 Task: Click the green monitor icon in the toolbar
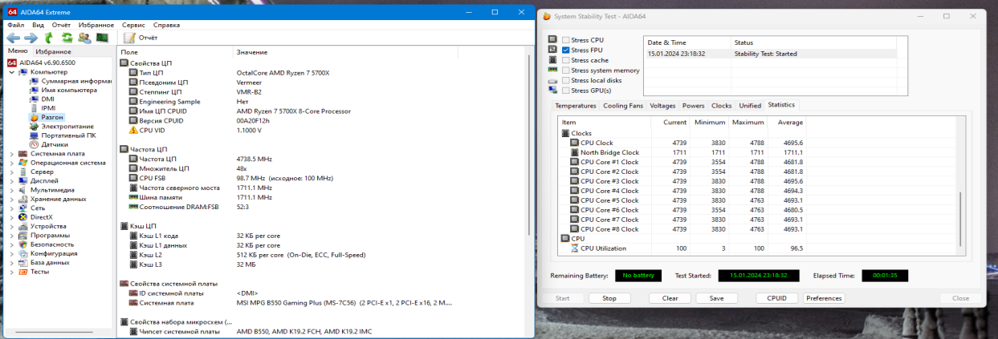[x=102, y=38]
